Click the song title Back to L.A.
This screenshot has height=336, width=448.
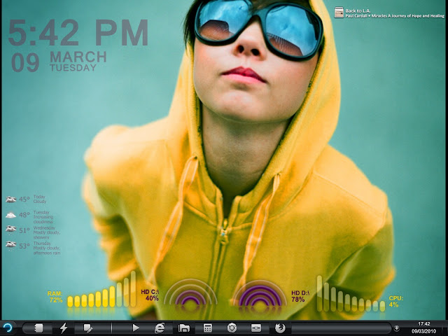(358, 11)
